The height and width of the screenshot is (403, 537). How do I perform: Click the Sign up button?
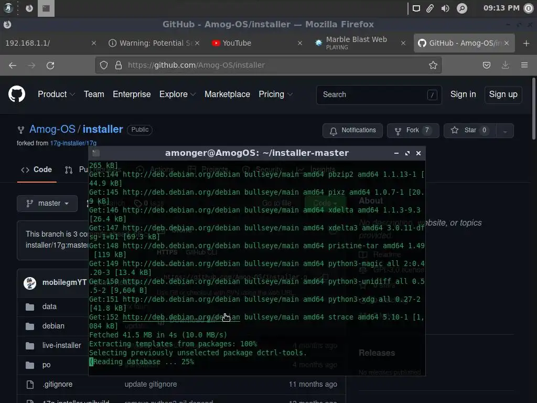(503, 94)
